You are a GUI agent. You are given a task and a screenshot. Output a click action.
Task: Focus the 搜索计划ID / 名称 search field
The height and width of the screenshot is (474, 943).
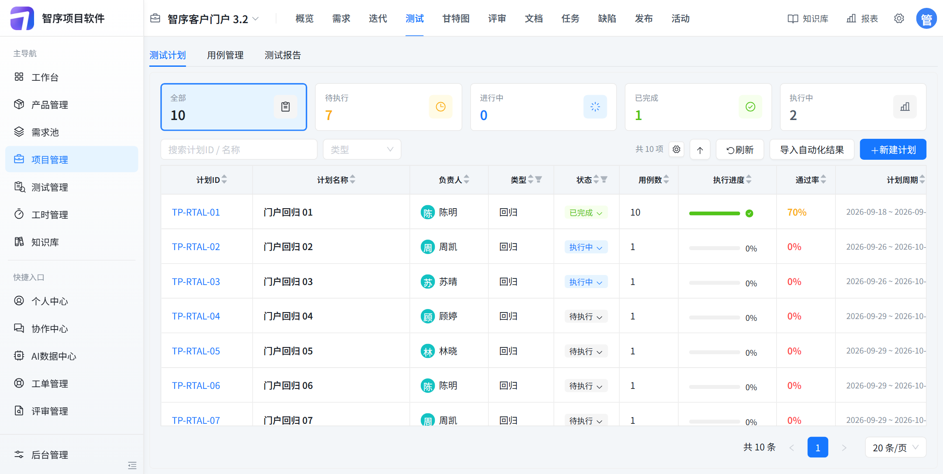pos(239,150)
